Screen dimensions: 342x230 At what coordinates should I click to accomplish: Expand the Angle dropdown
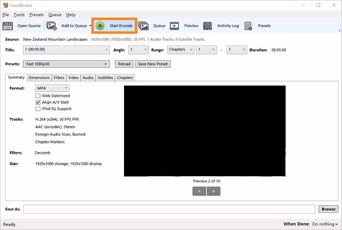(x=138, y=50)
